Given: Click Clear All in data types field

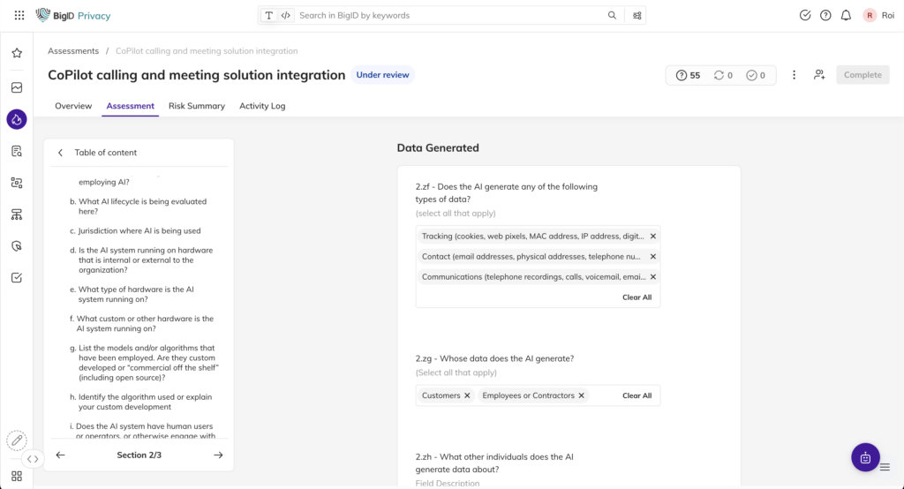Looking at the screenshot, I should 637,297.
